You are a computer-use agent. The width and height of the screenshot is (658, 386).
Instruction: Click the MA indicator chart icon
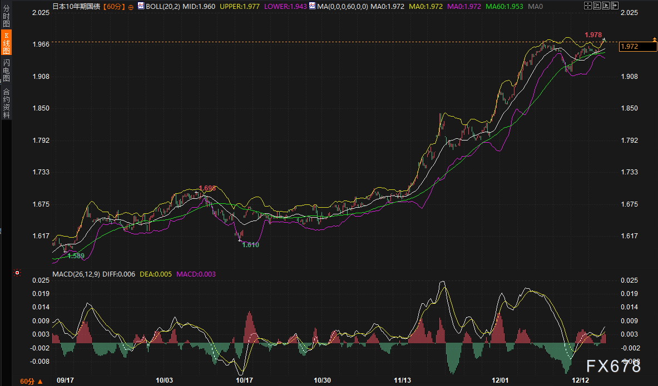coord(312,6)
